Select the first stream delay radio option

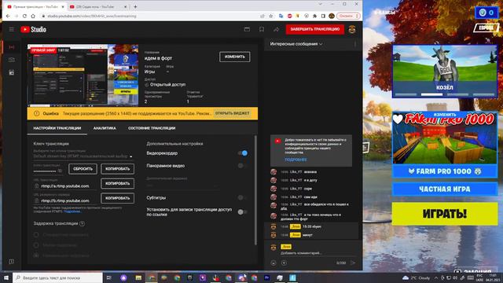pos(36,235)
